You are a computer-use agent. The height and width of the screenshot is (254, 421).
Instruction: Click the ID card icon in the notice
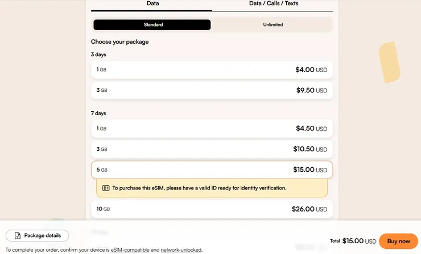[x=106, y=188]
